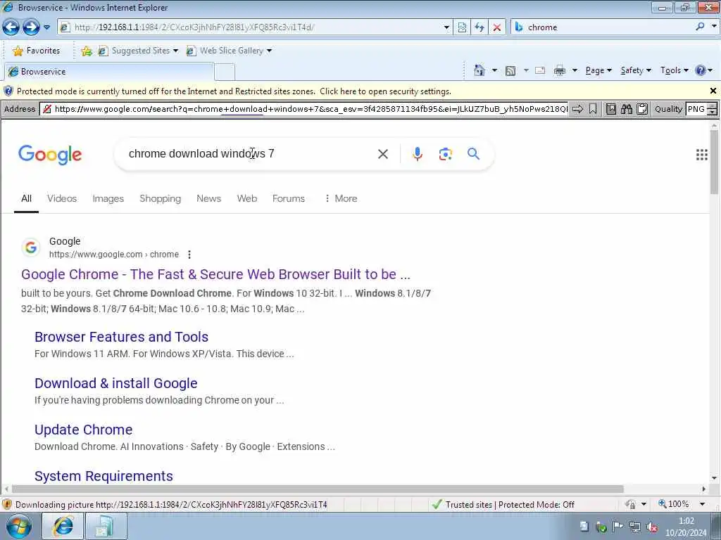Click the IE Refresh icon
721x540 pixels.
tap(479, 27)
